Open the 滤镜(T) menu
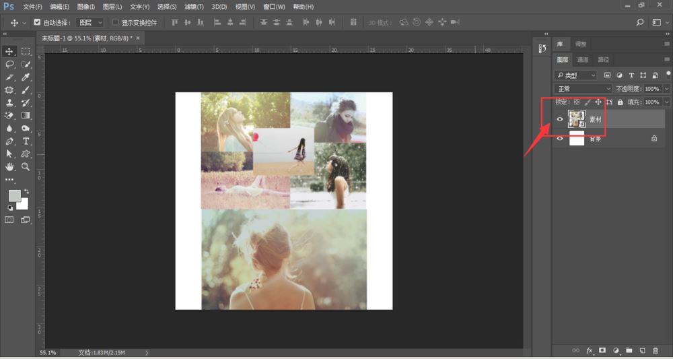Screen dimensions: 673x359 tap(194, 7)
